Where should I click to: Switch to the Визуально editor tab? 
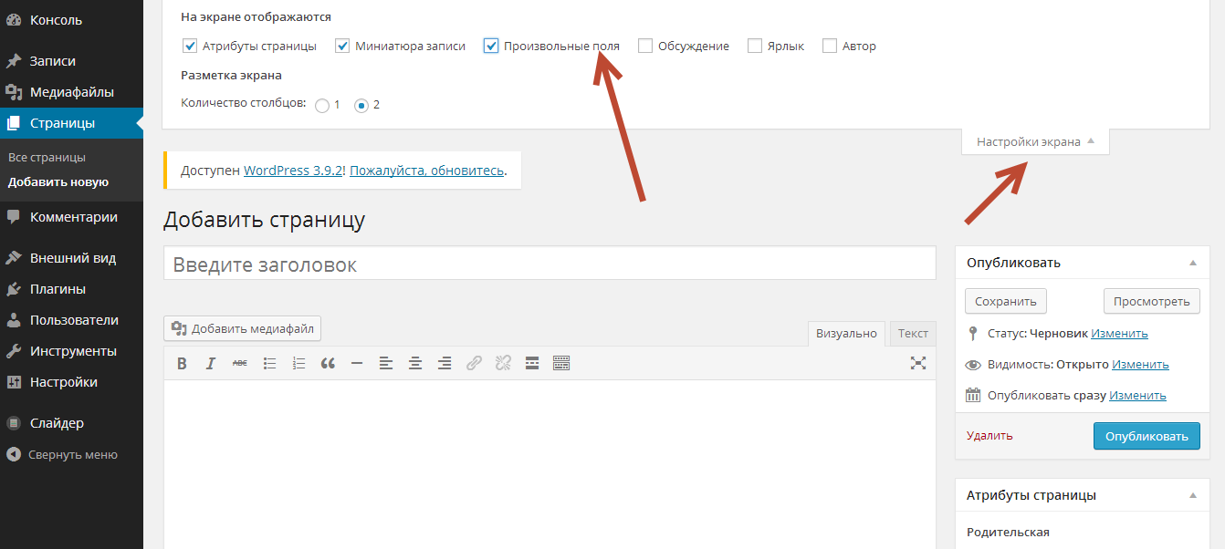(x=846, y=334)
